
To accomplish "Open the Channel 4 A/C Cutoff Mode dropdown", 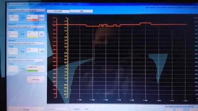I will pos(26,60).
